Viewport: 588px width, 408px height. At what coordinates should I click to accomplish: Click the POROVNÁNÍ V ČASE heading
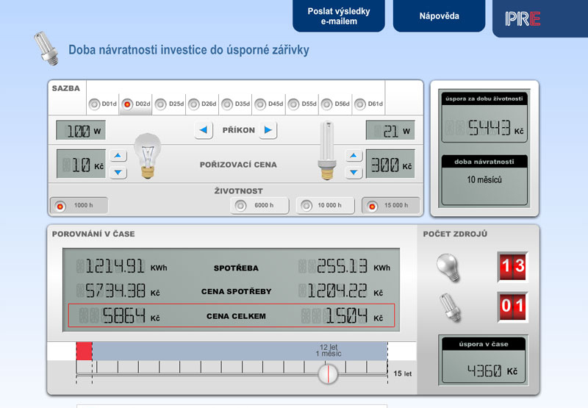93,234
